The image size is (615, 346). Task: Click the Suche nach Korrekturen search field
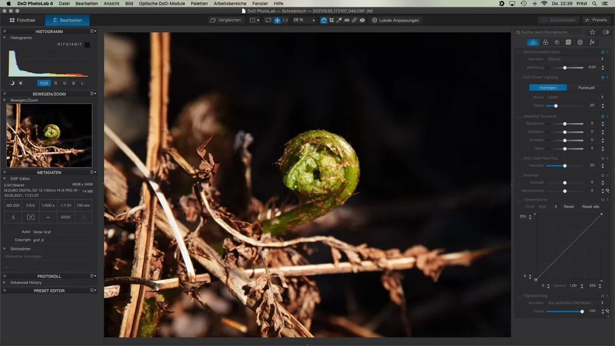click(550, 32)
